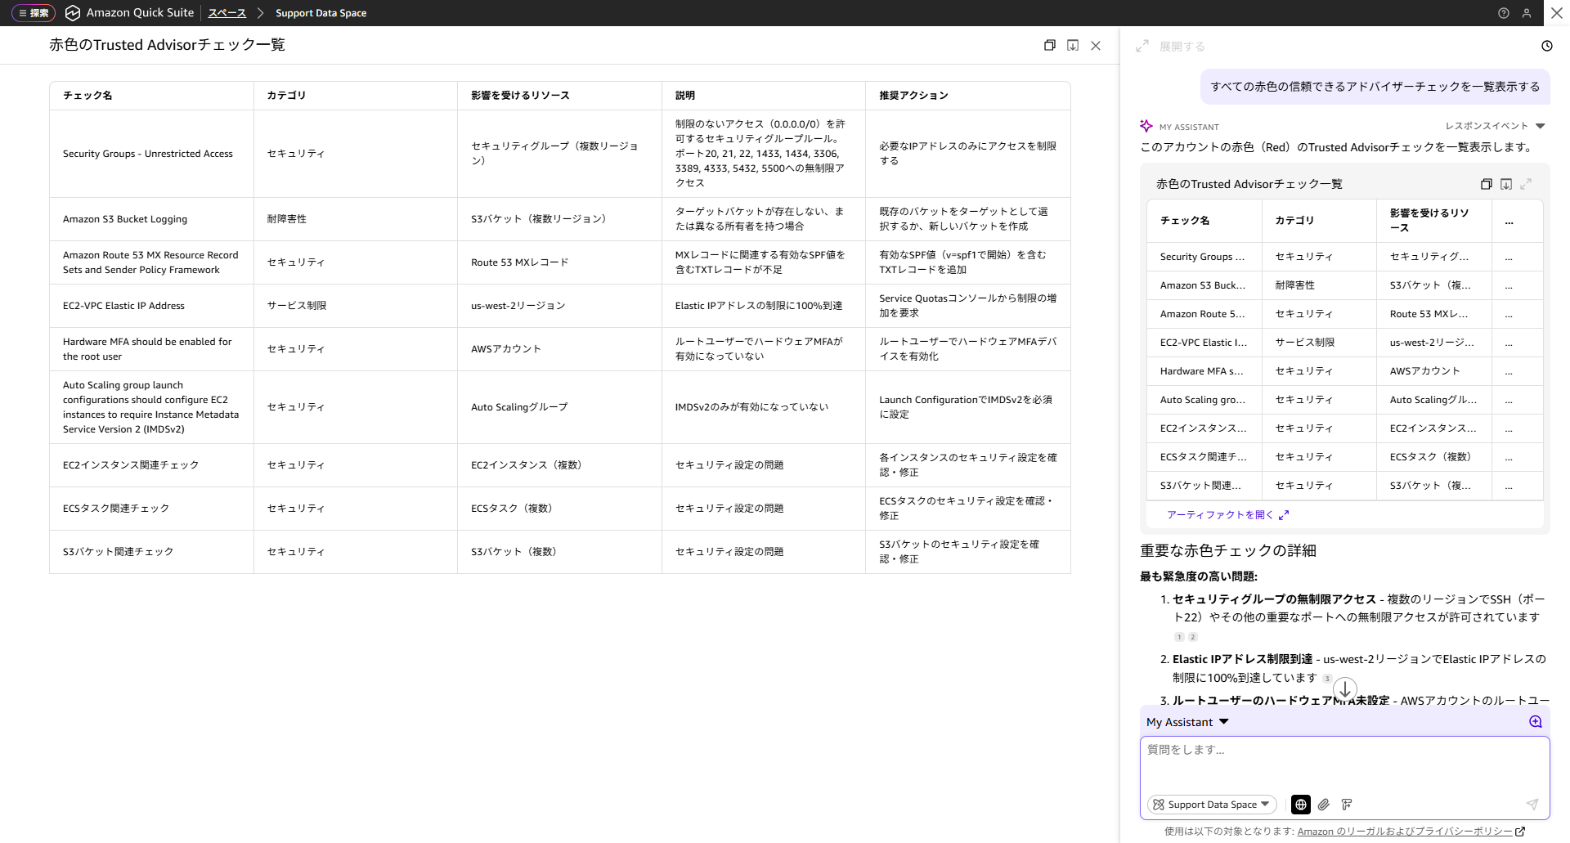Screen dimensions: 1570x843
Task: Open conversation history via clock icon
Action: point(1546,46)
